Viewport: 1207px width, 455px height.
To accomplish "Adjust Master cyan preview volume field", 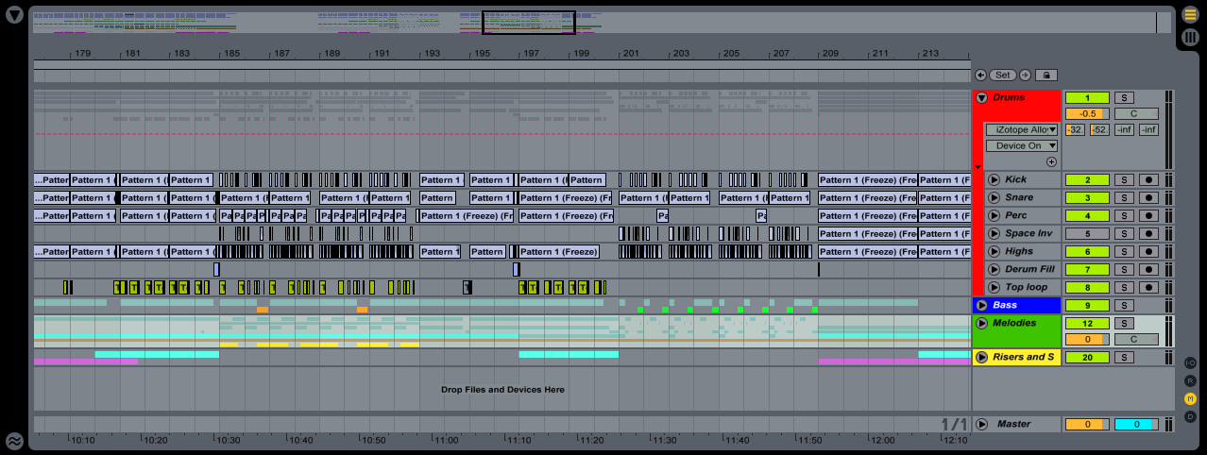I will [x=1136, y=424].
